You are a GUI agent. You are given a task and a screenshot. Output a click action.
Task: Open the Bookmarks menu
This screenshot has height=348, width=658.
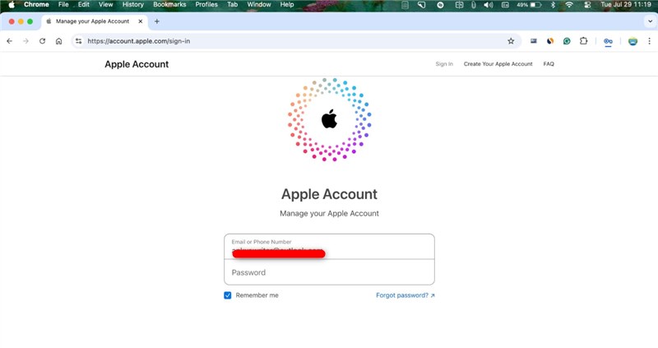click(169, 5)
